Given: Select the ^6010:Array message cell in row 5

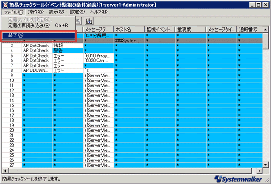Looking at the screenshot, I should click(x=99, y=56).
